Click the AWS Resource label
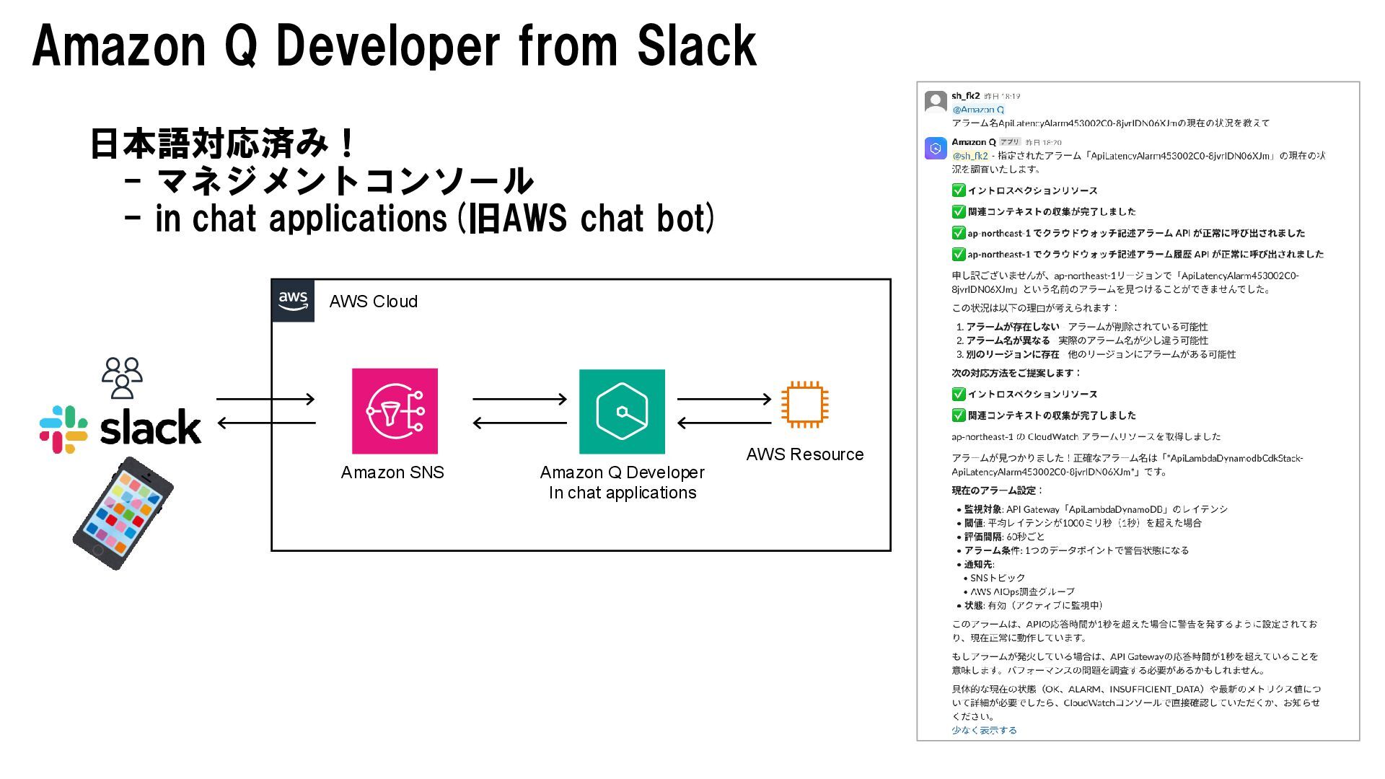1385x779 pixels. click(x=805, y=454)
